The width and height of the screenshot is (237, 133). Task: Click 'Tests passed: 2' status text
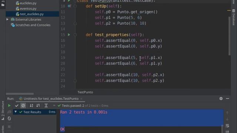click(73, 106)
